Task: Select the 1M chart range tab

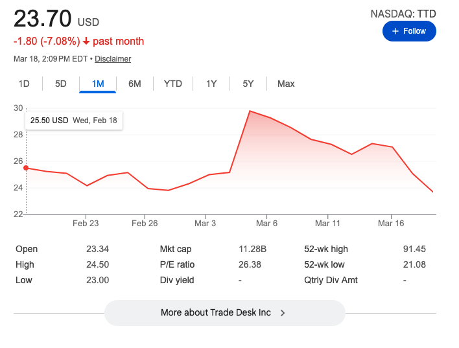Action: click(98, 84)
